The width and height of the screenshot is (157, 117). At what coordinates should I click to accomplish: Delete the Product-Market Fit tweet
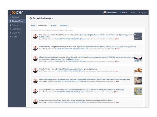tap(116, 92)
